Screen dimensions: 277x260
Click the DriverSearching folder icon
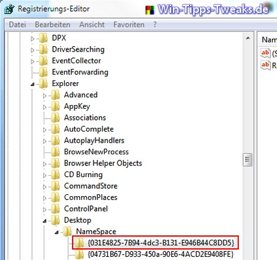(43, 49)
